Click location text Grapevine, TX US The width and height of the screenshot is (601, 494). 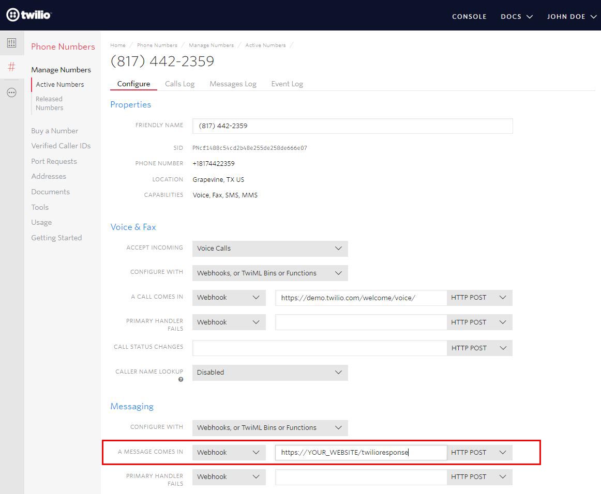(218, 180)
